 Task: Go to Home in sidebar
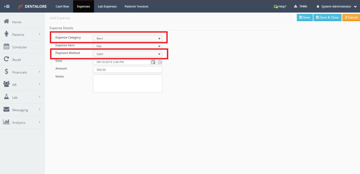17,22
